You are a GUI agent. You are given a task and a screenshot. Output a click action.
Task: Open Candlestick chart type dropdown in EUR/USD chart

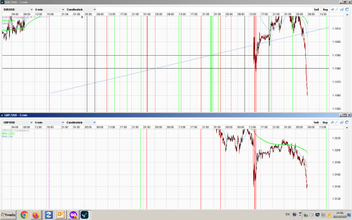point(81,10)
